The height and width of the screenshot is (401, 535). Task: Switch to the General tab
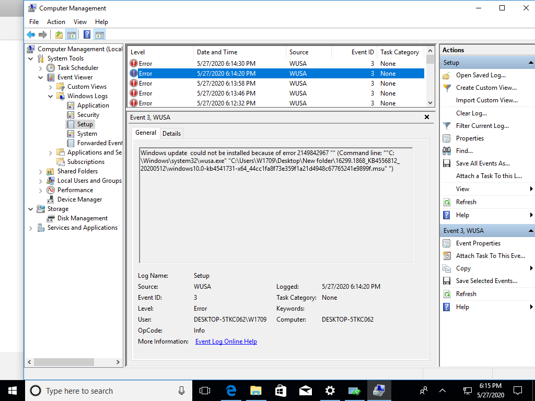click(146, 133)
